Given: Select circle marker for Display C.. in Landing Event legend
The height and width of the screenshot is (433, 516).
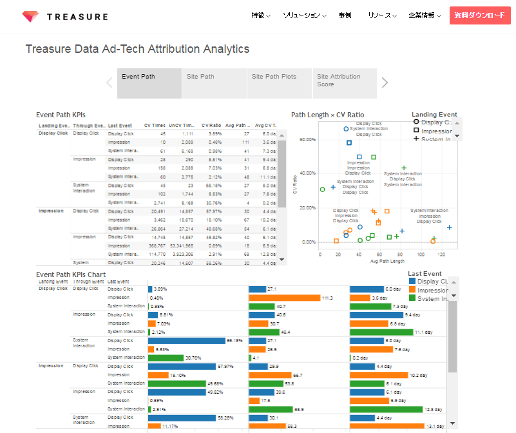Looking at the screenshot, I should [x=416, y=122].
